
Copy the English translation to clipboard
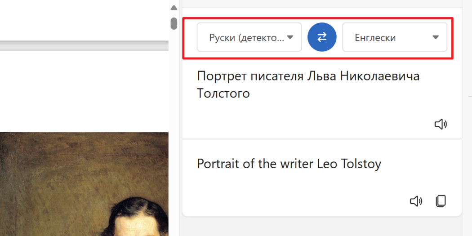441,201
